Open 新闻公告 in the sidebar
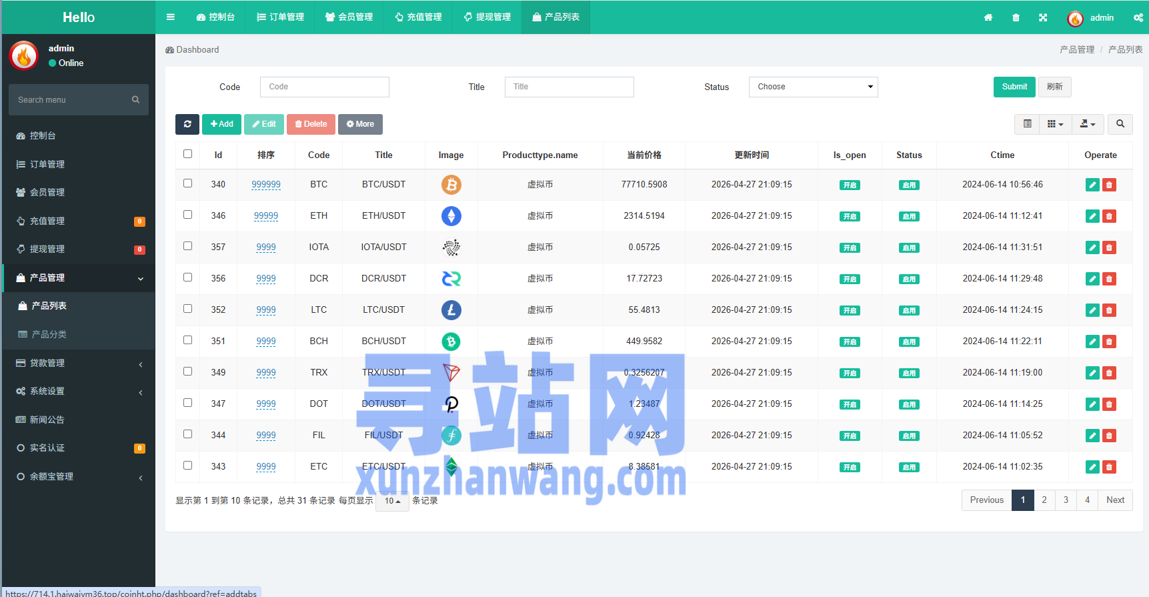The image size is (1149, 597). coord(79,420)
